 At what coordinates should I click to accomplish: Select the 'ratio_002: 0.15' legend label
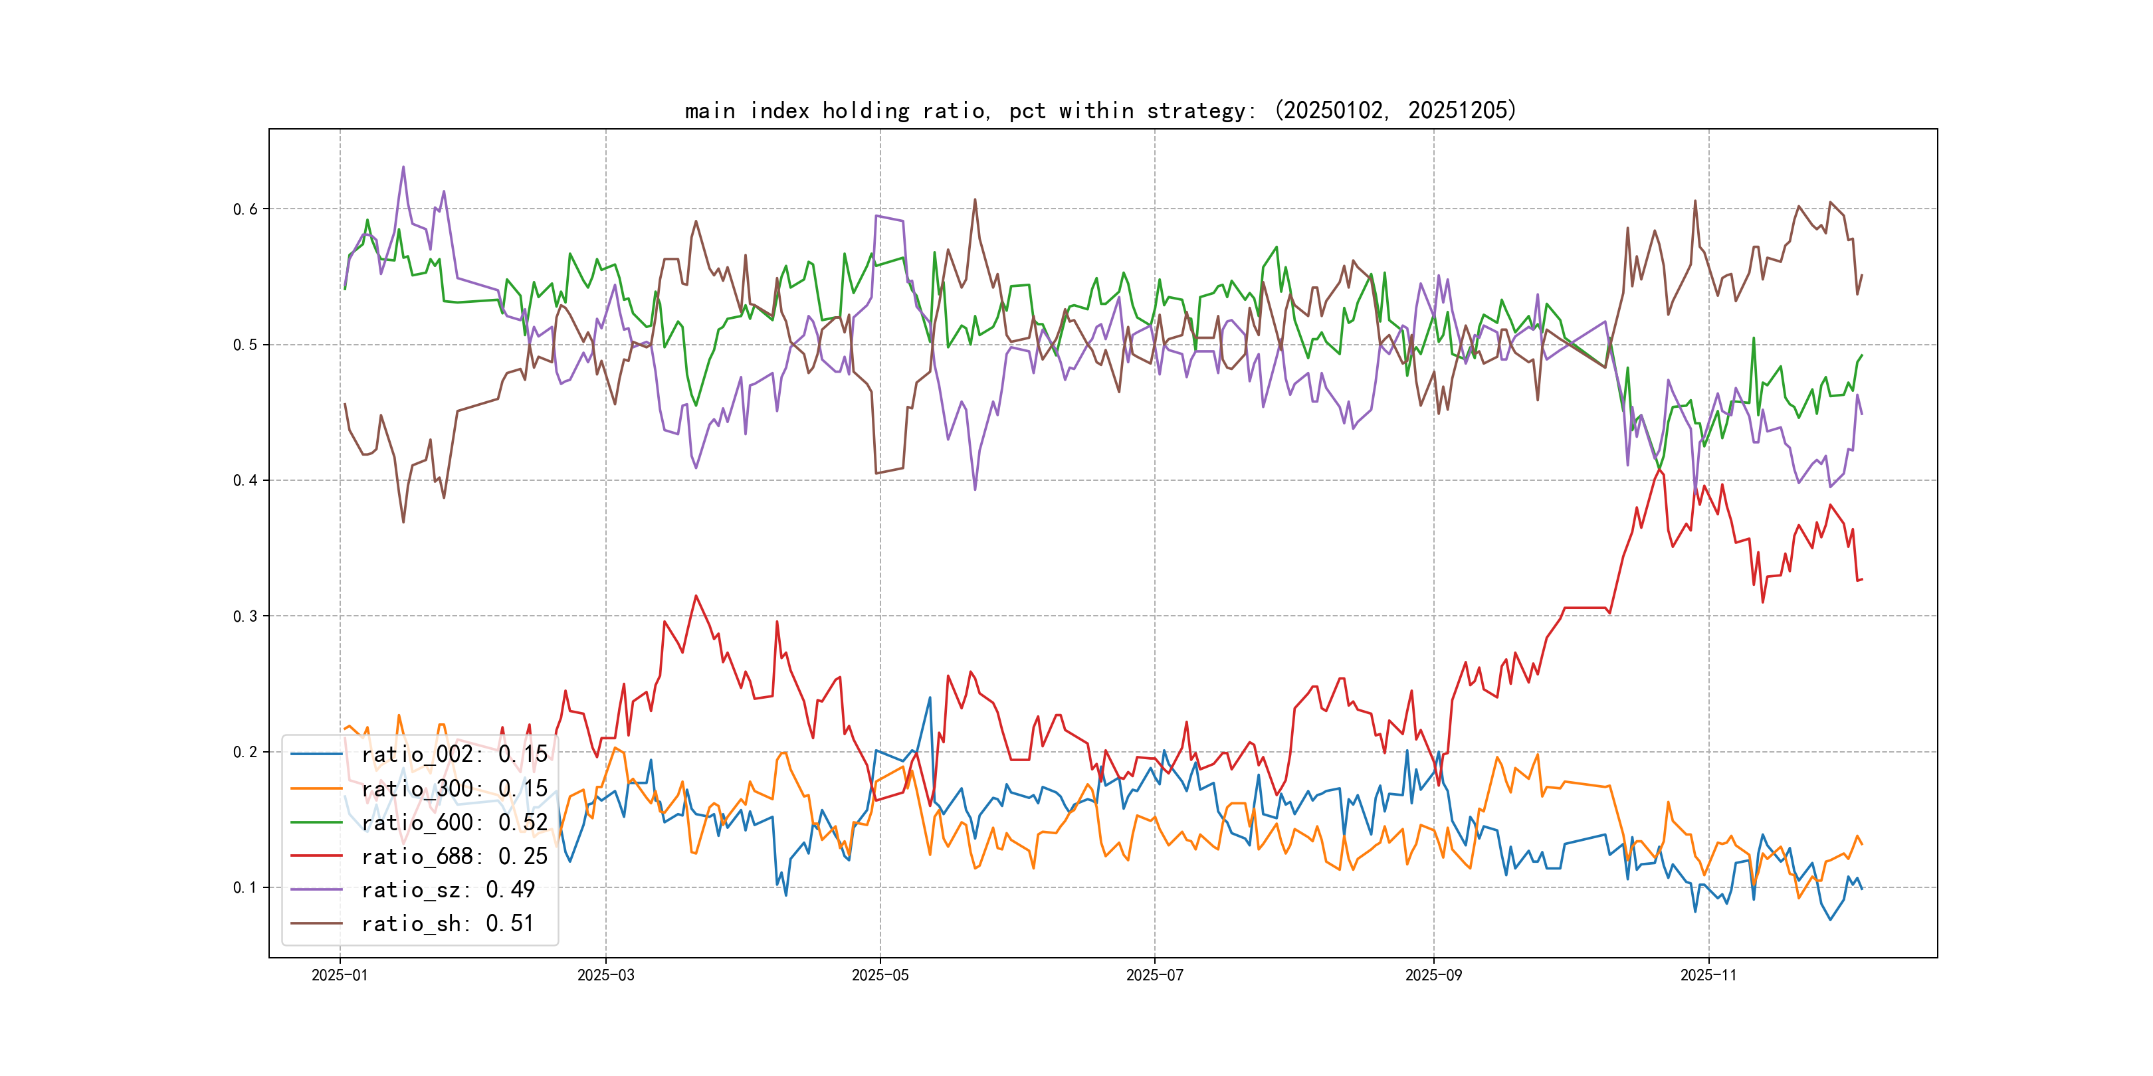454,755
